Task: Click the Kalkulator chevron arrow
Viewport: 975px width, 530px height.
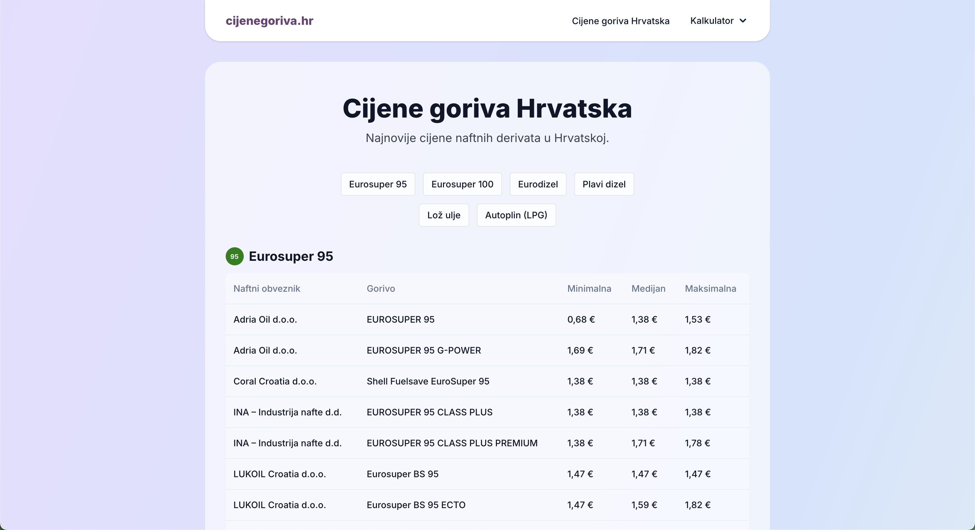Action: point(743,21)
